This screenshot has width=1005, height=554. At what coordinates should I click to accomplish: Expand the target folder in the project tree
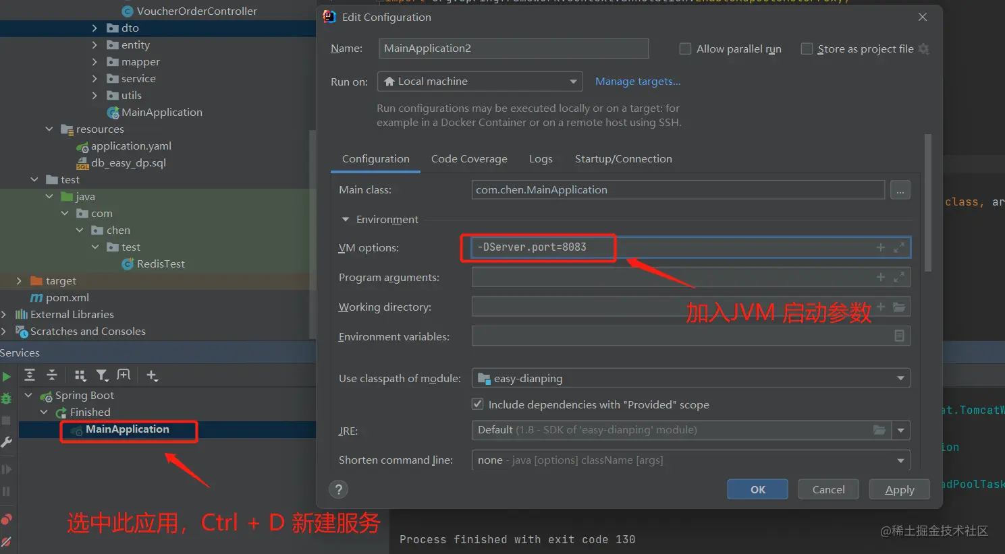coord(18,281)
